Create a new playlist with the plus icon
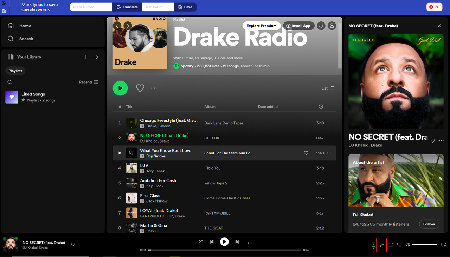The height and width of the screenshot is (257, 450). [x=85, y=57]
